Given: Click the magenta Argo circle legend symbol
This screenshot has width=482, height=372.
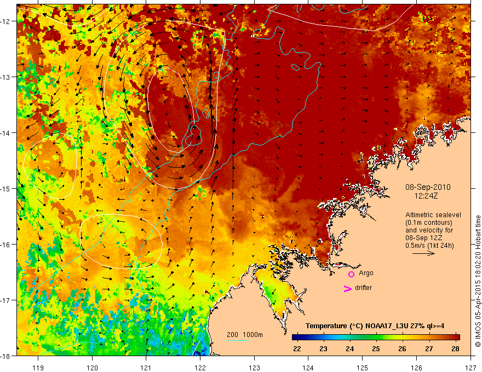Looking at the screenshot, I should click(351, 274).
